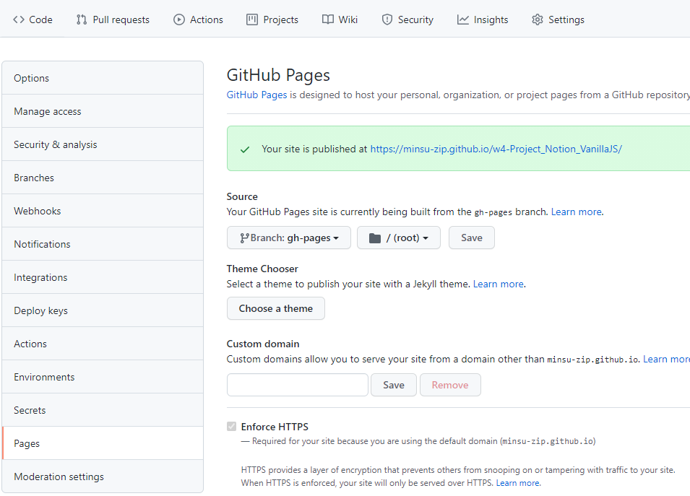Open the Projects tab
The height and width of the screenshot is (496, 690).
(x=272, y=19)
